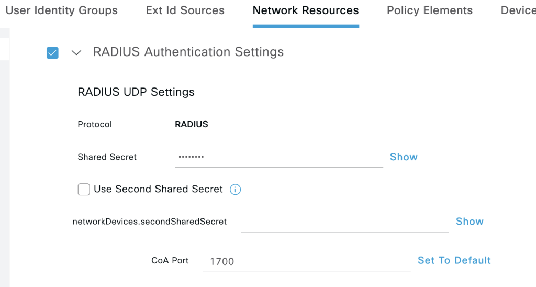Open the info icon beside Use Second Shared Secret

(x=236, y=190)
